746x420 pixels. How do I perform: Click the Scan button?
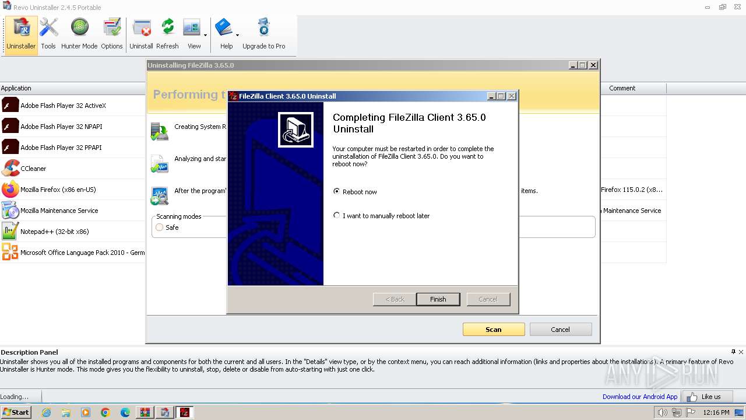[494, 330]
